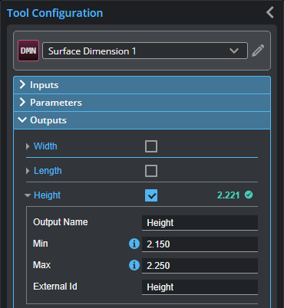Expand the Parameters section
Viewport: 284px width, 308px height.
(x=142, y=103)
